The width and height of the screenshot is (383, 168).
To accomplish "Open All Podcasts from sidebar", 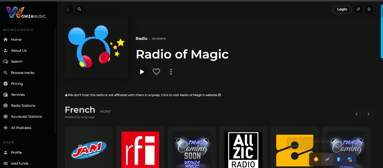I will point(21,128).
